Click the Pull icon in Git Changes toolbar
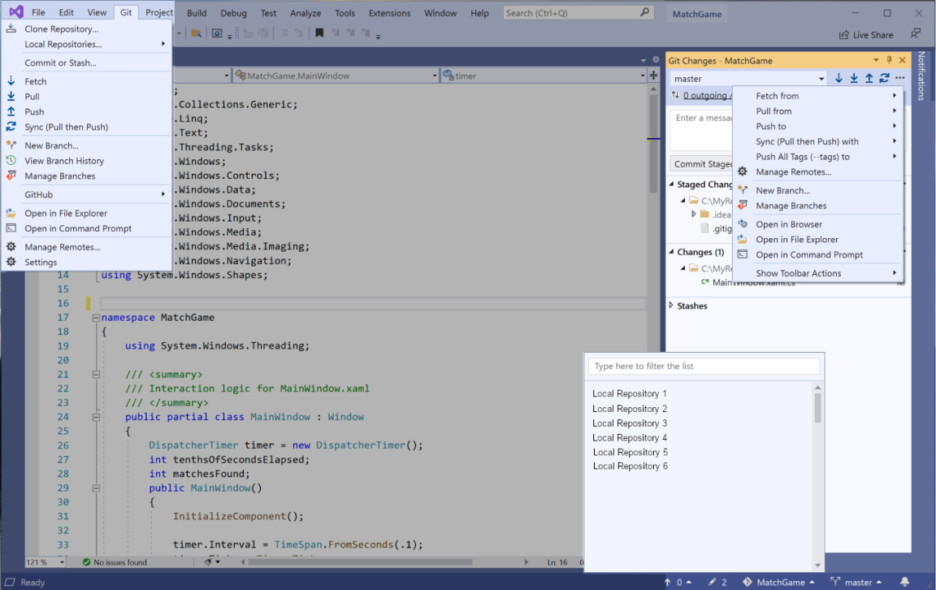 coord(854,79)
